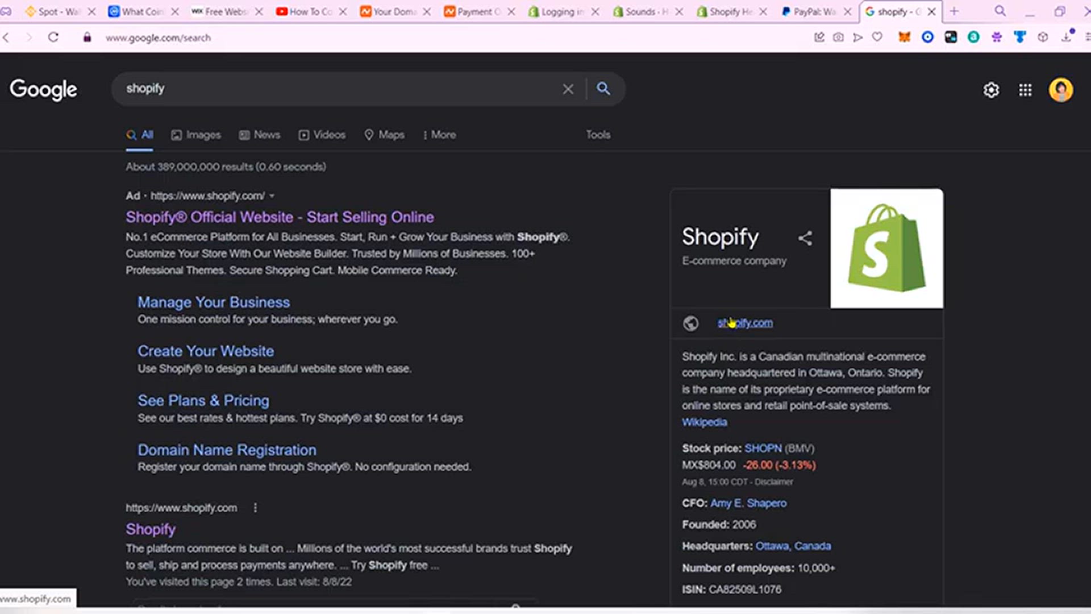Clear the search box with X icon
This screenshot has height=614, width=1091.
[568, 89]
